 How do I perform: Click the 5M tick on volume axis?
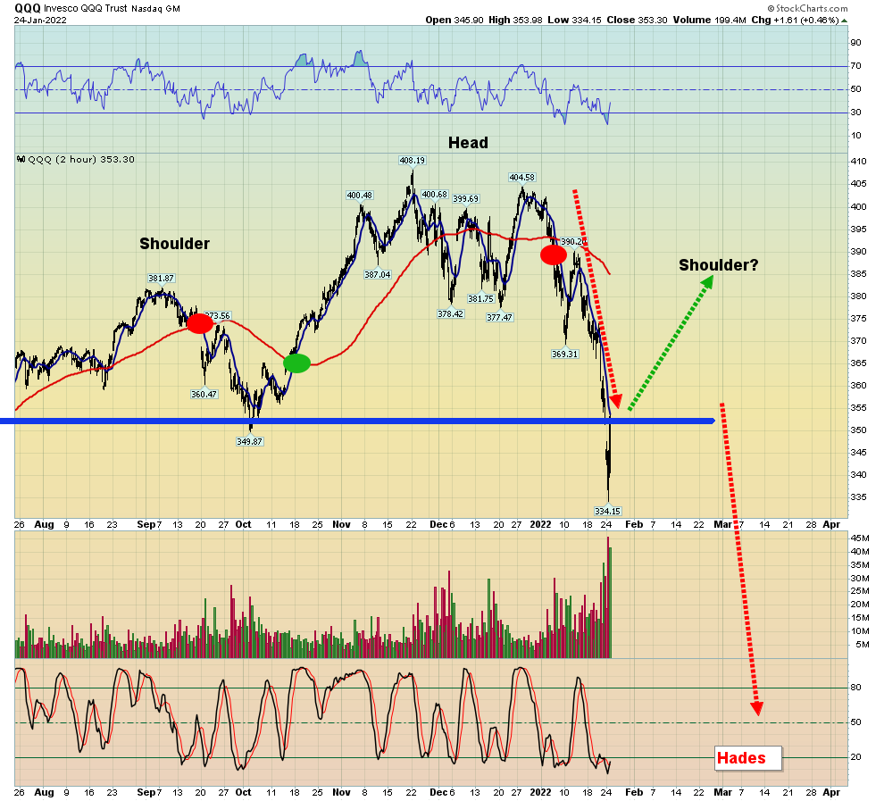click(862, 645)
